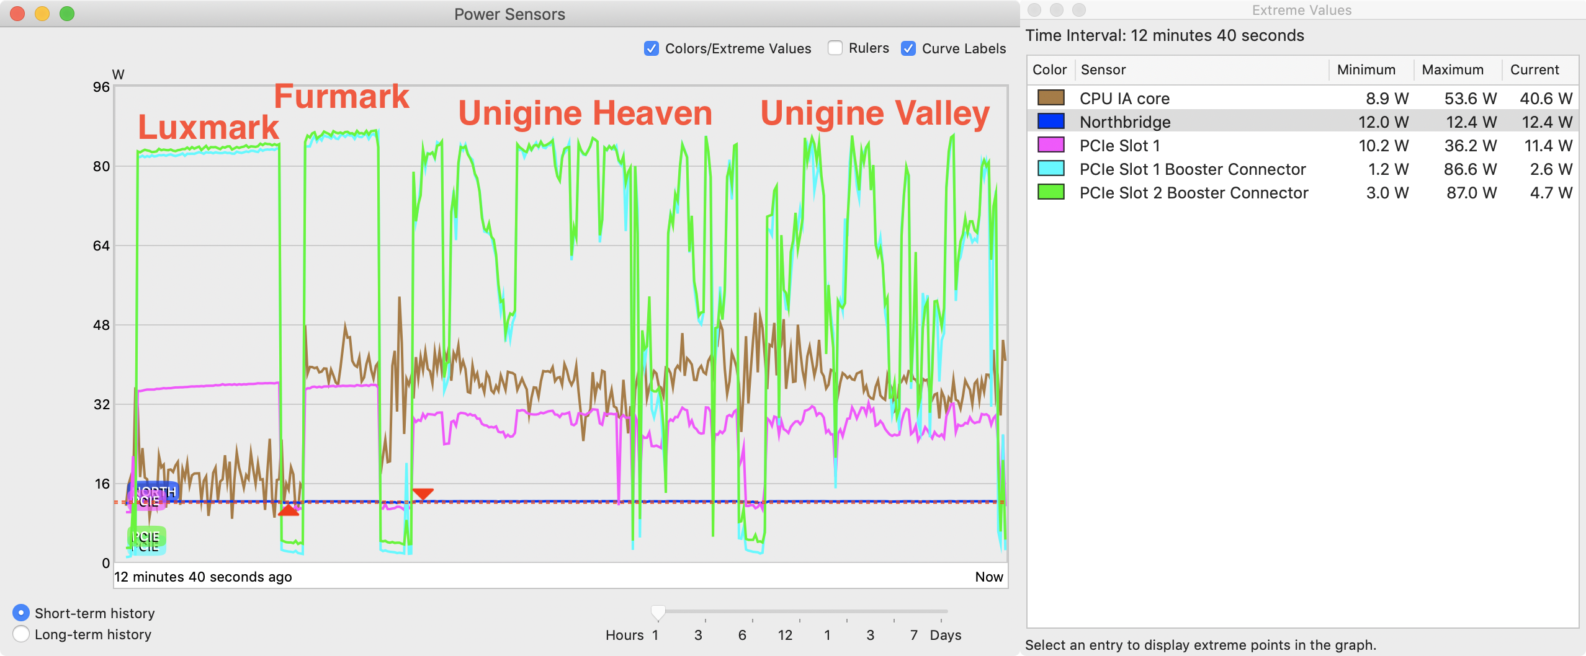
Task: Click the PCIe Slot 2 Booster current 4.7 W
Action: click(1551, 193)
